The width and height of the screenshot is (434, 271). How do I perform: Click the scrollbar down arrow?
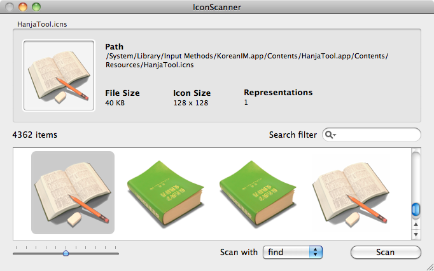[416, 234]
